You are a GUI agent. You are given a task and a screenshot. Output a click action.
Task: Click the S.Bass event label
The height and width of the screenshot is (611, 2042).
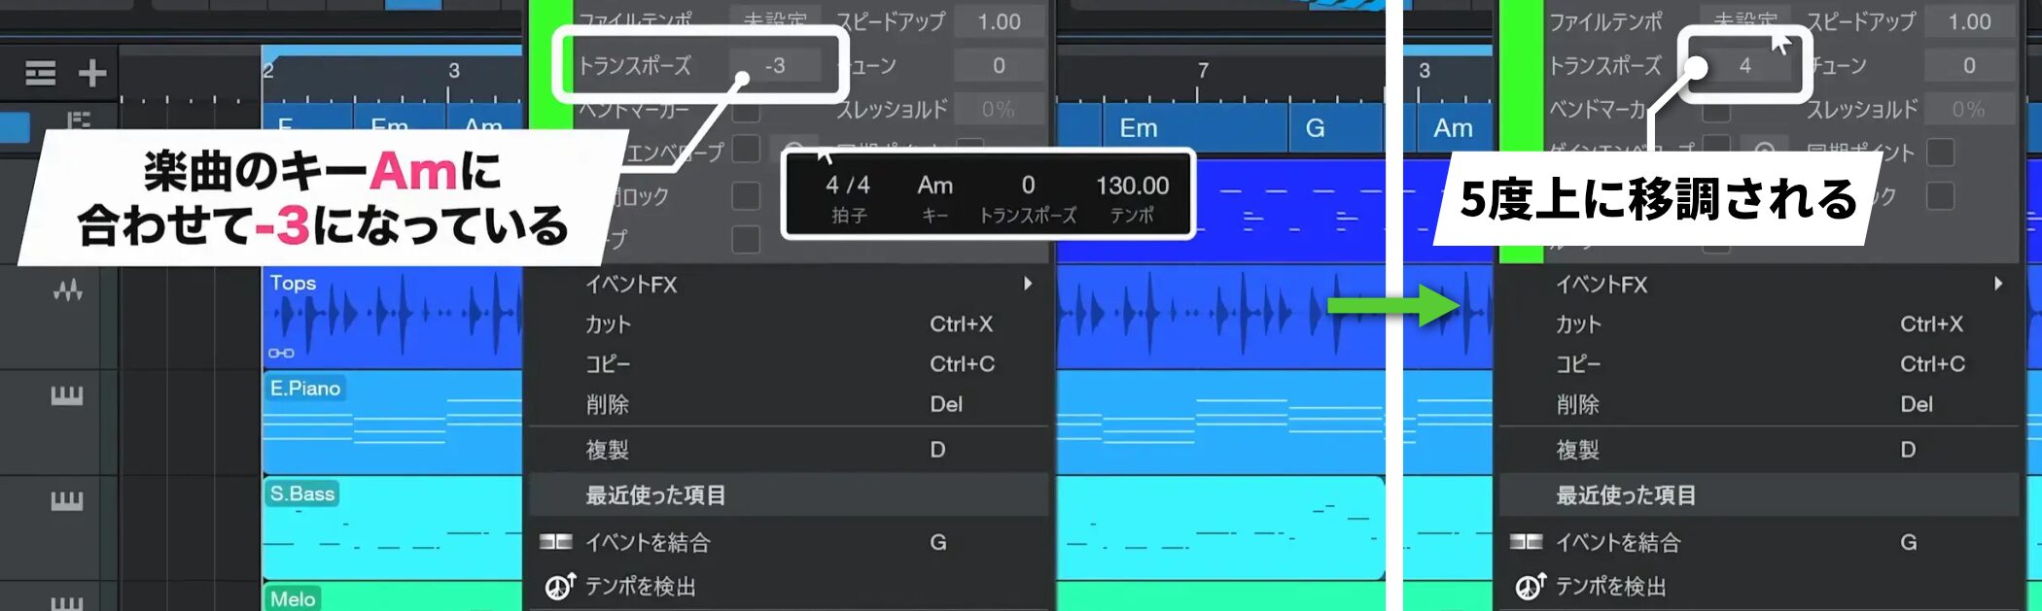pos(301,493)
